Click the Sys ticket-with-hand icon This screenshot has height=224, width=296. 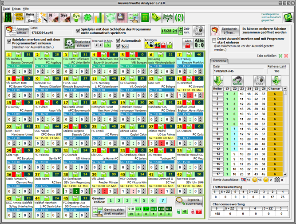[x=65, y=18]
